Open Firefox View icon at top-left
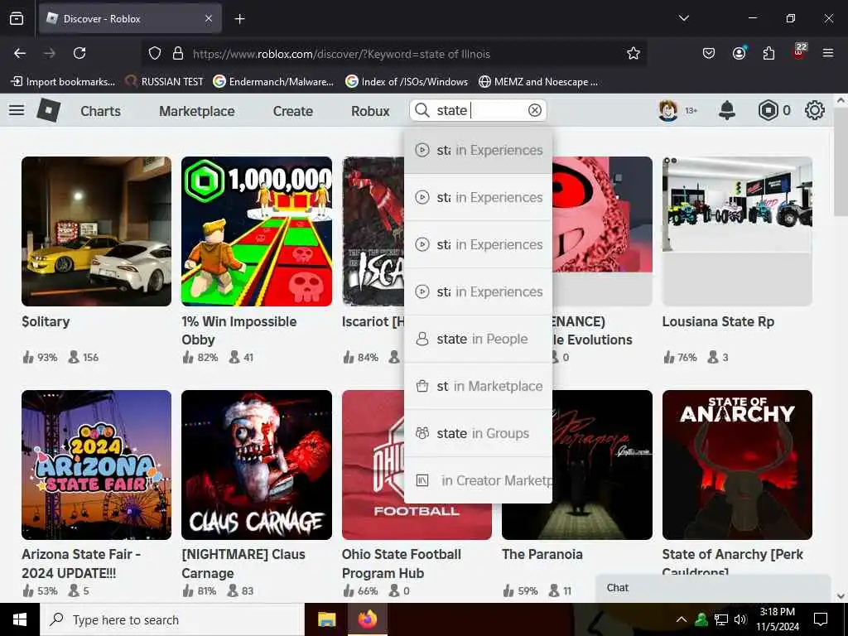 tap(17, 19)
